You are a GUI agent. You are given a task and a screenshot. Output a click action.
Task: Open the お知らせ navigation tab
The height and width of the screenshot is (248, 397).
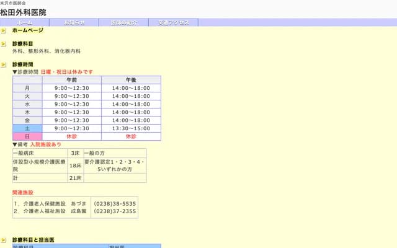pyautogui.click(x=74, y=22)
